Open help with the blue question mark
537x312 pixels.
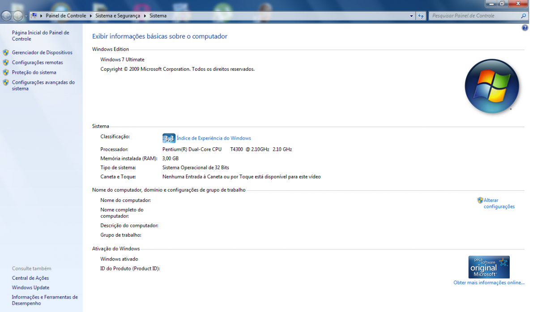(x=525, y=28)
